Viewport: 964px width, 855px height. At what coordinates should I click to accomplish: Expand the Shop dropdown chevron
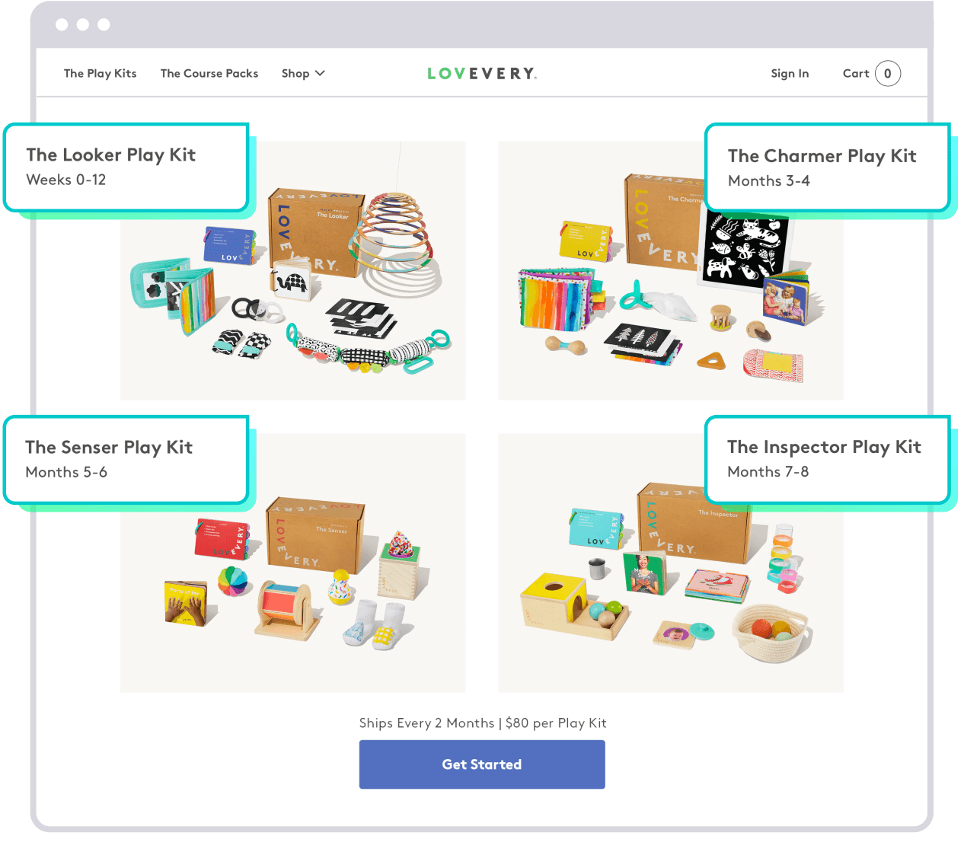320,73
